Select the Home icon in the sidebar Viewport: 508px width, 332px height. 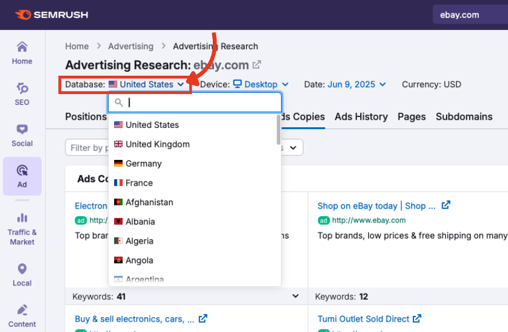click(x=22, y=52)
